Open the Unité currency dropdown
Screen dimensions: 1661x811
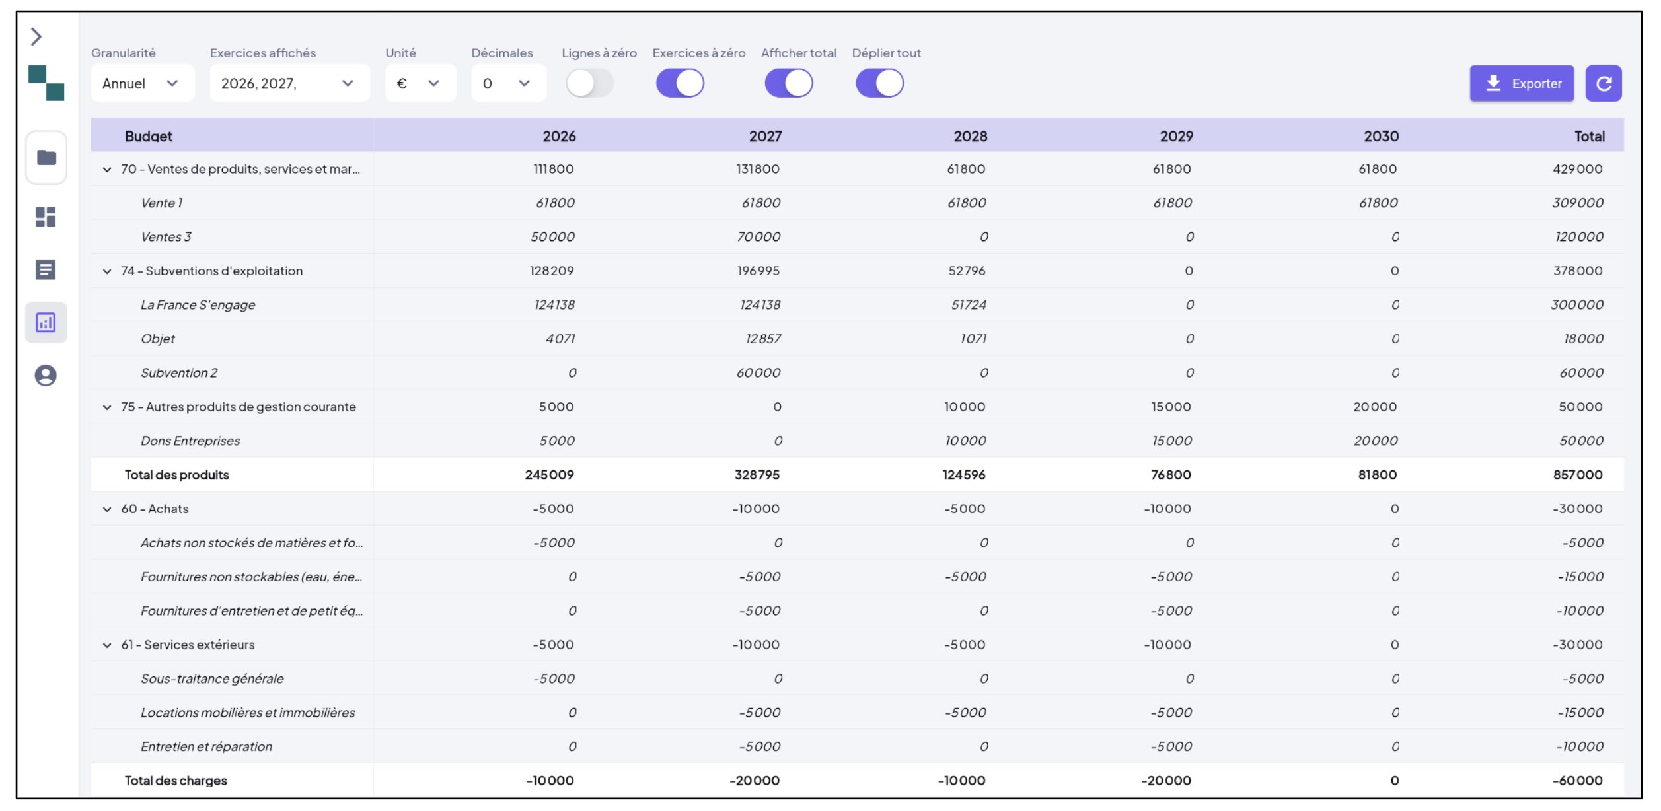click(420, 83)
